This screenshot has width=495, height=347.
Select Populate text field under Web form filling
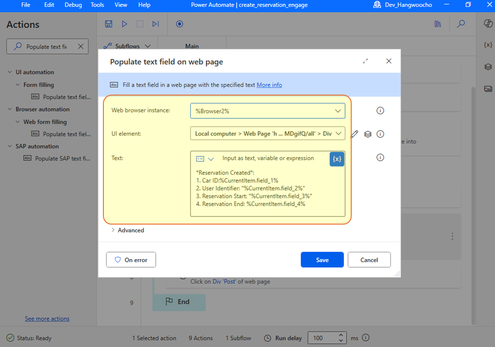[x=61, y=134]
